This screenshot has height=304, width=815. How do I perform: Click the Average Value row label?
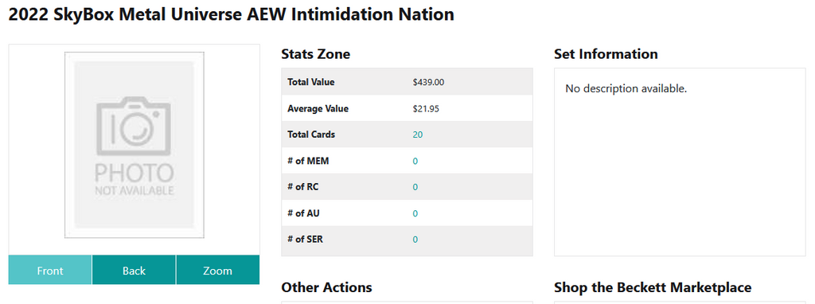pyautogui.click(x=318, y=109)
